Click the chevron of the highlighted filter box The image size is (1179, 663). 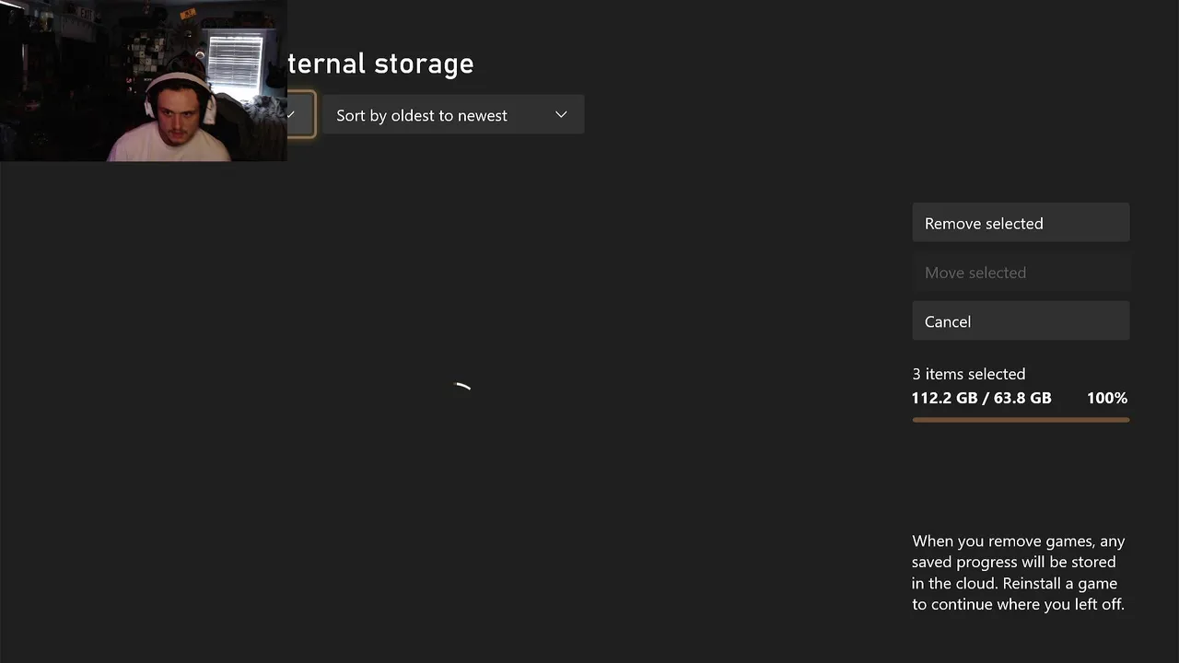click(291, 115)
